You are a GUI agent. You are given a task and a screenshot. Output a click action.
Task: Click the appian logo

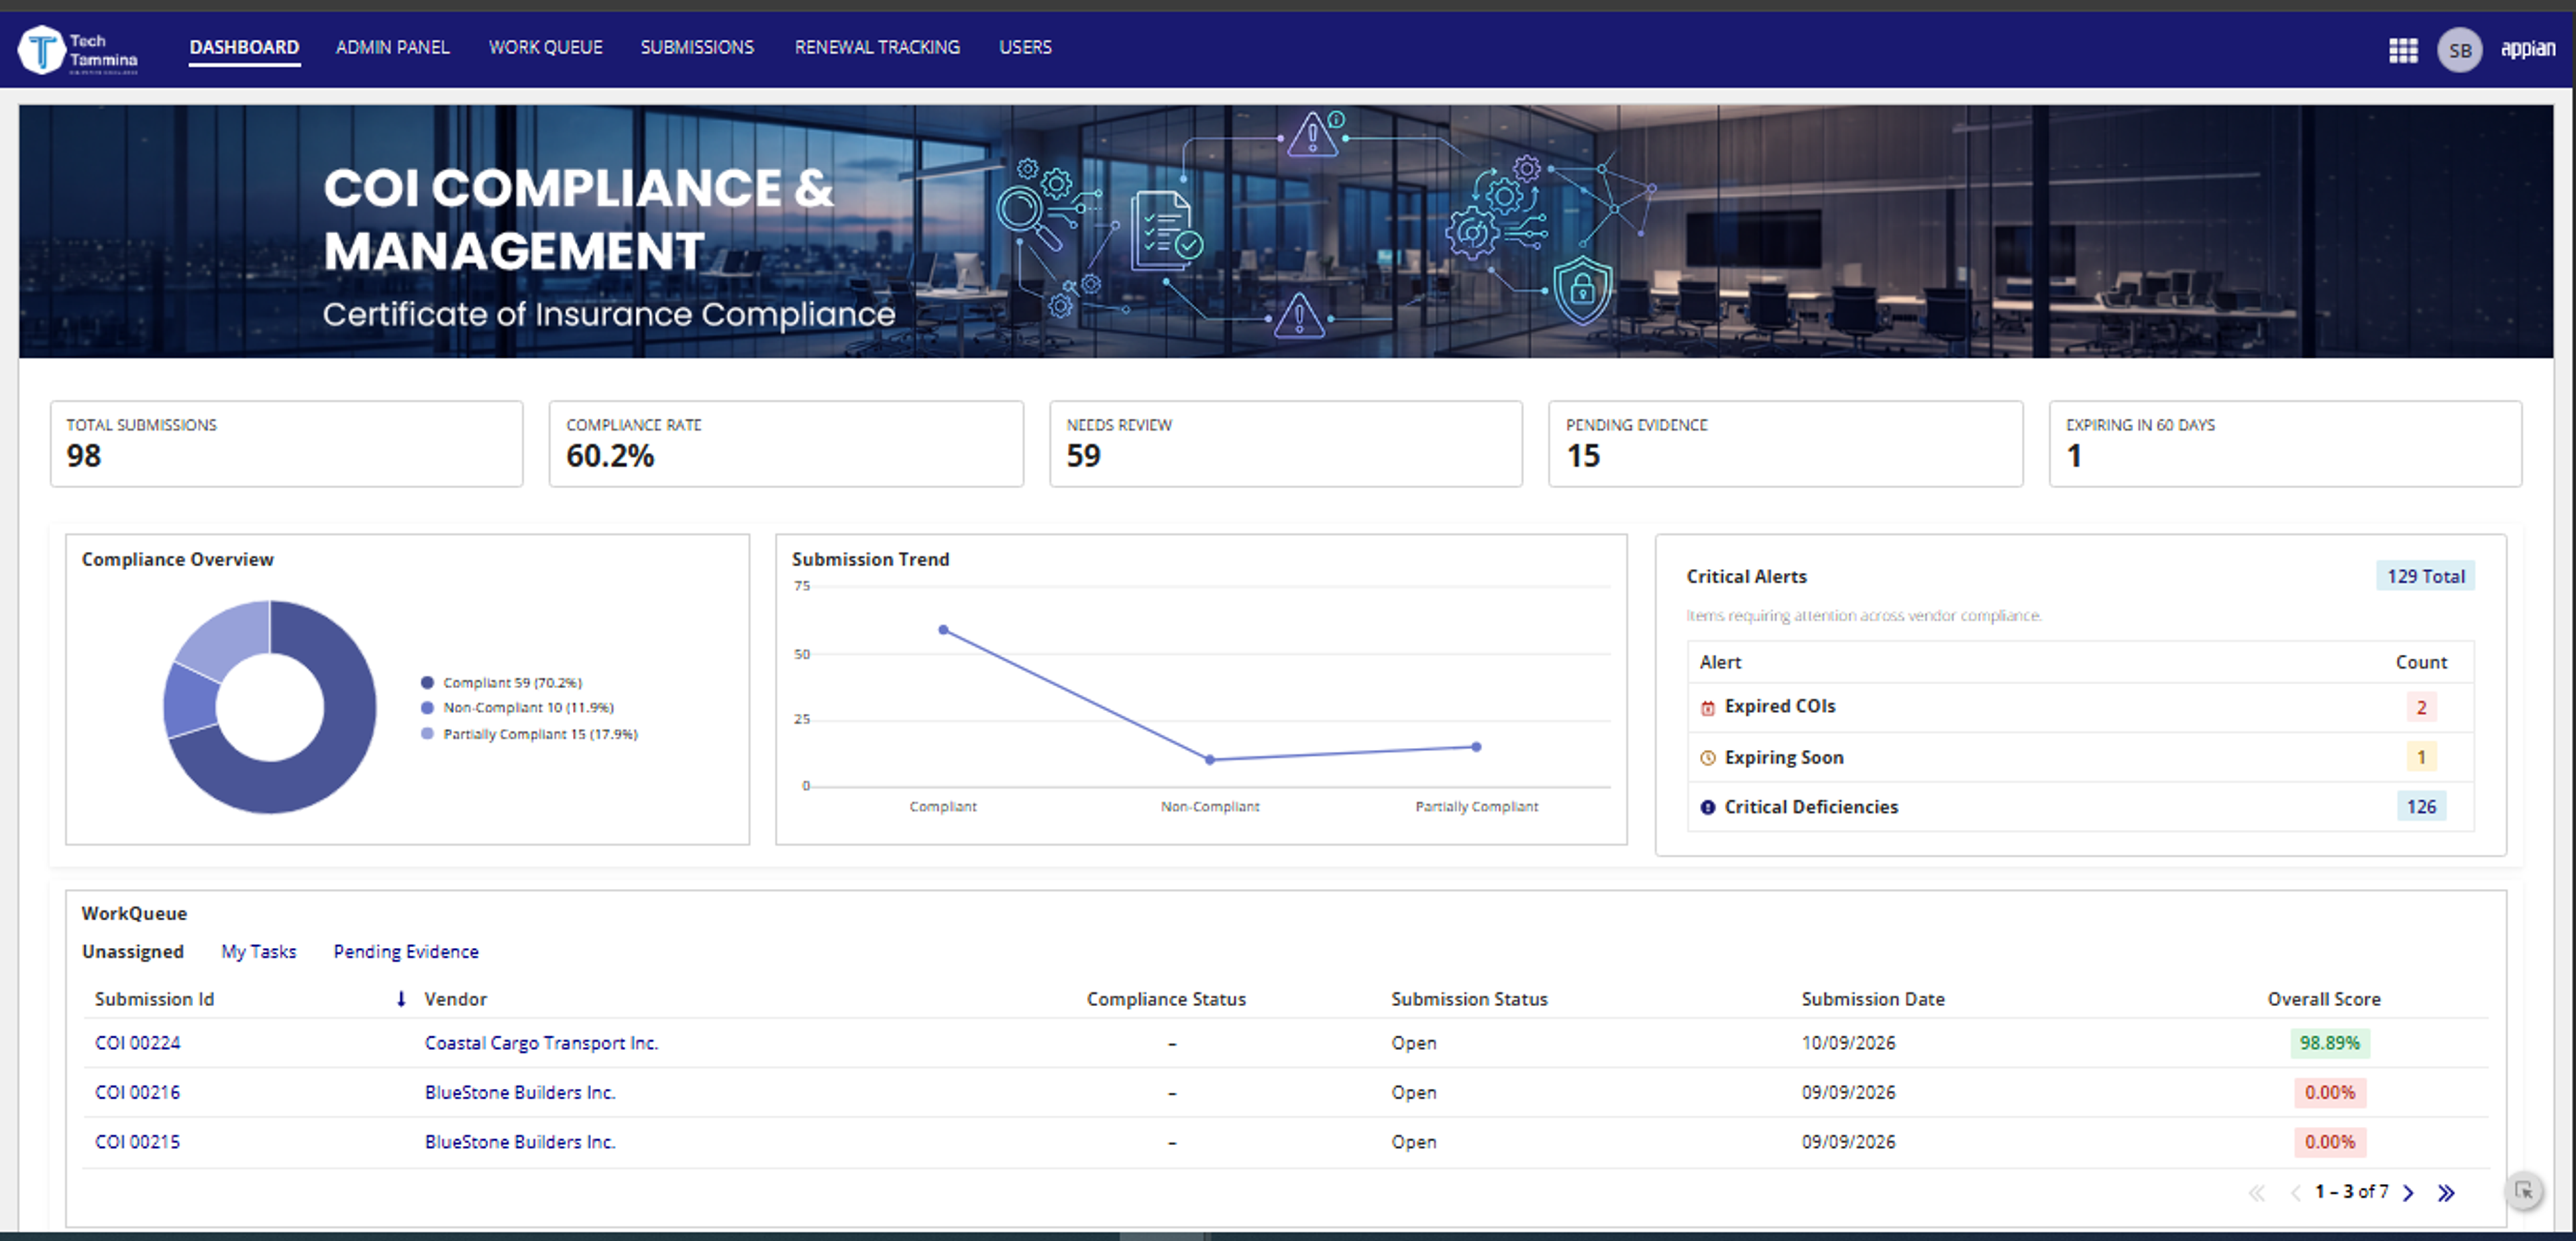coord(2527,48)
